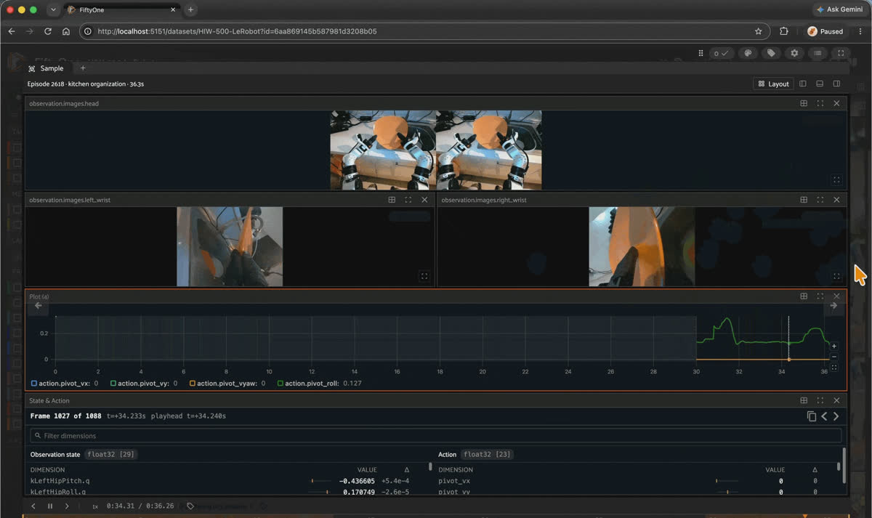Viewport: 872px width, 518px height.
Task: Pause the video playback
Action: [x=50, y=506]
